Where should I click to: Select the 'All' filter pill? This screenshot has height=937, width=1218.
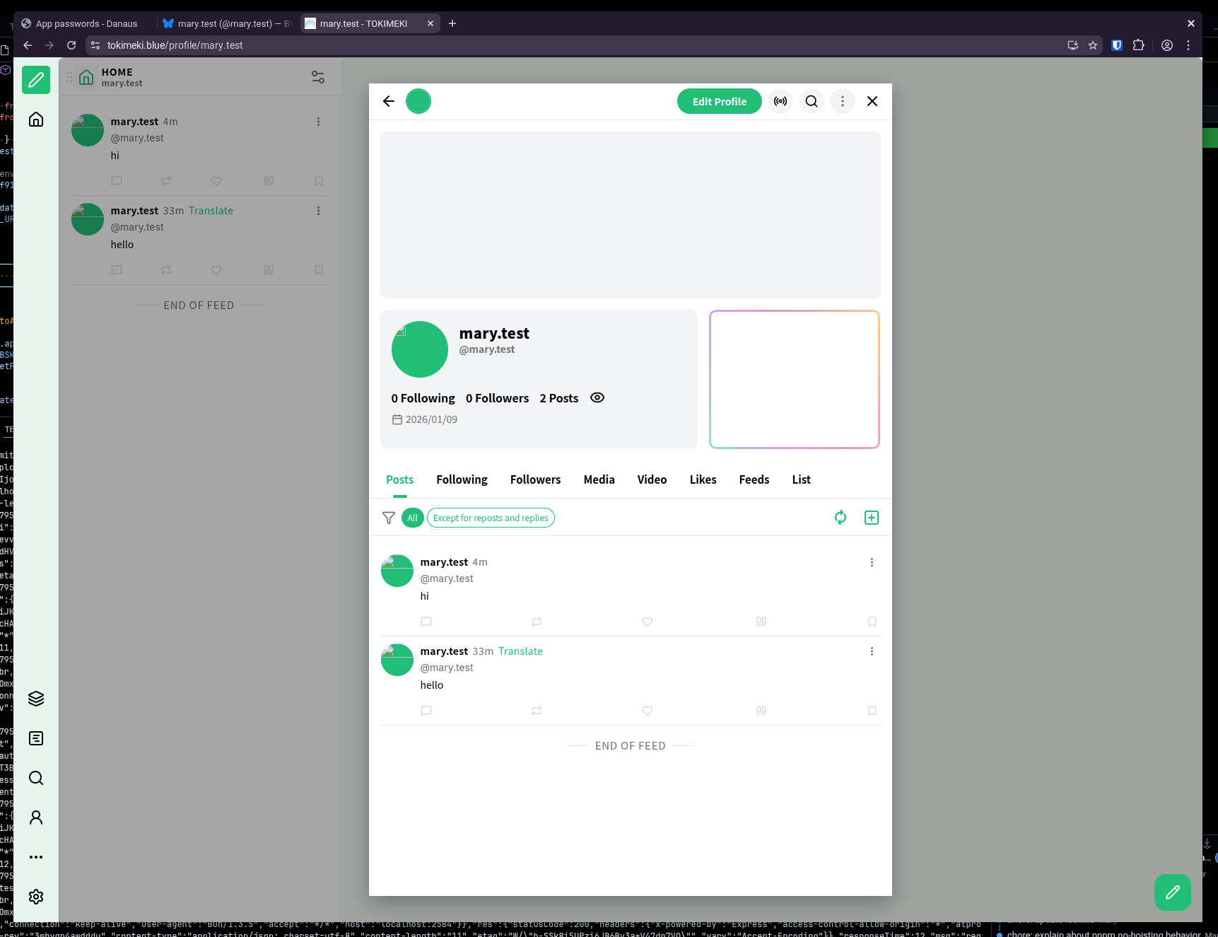[x=412, y=518]
